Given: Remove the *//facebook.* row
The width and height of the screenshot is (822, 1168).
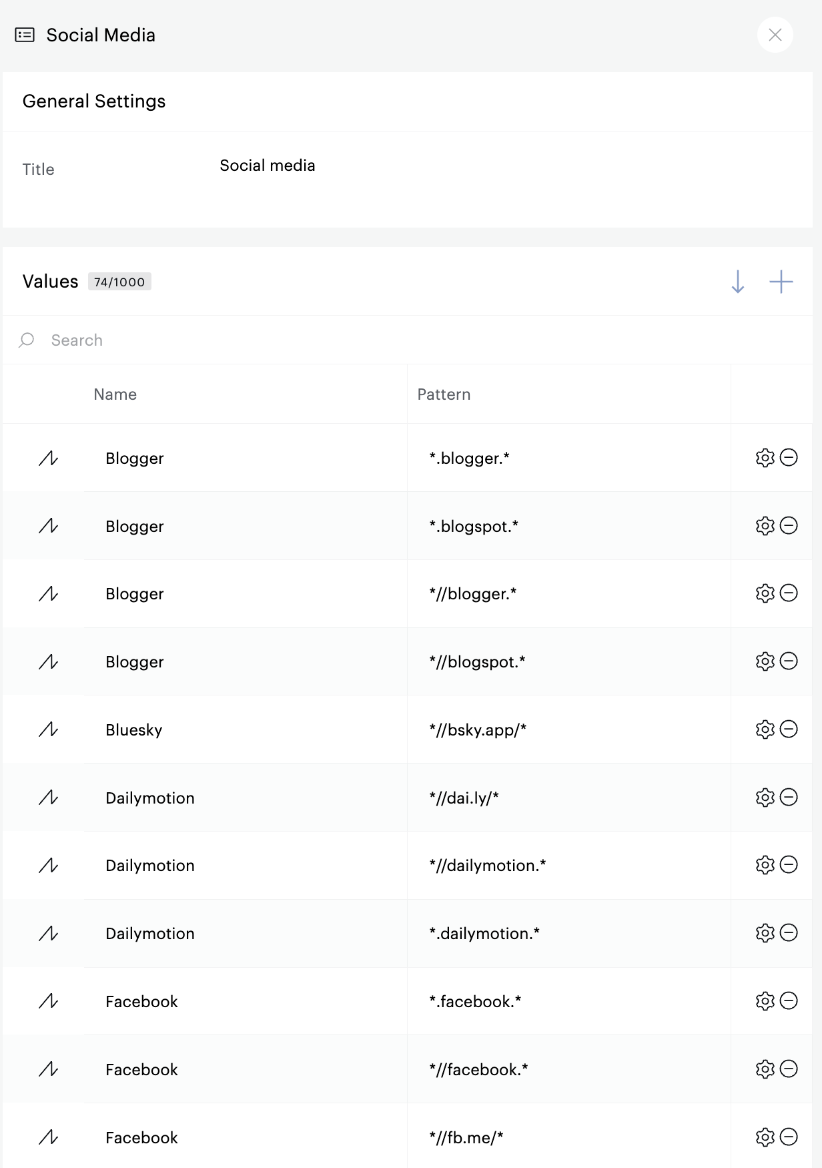Looking at the screenshot, I should pyautogui.click(x=789, y=1069).
